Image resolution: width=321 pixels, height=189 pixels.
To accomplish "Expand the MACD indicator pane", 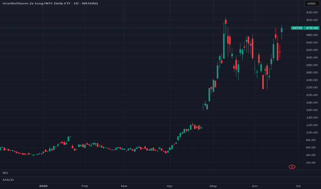I will (x=8, y=180).
